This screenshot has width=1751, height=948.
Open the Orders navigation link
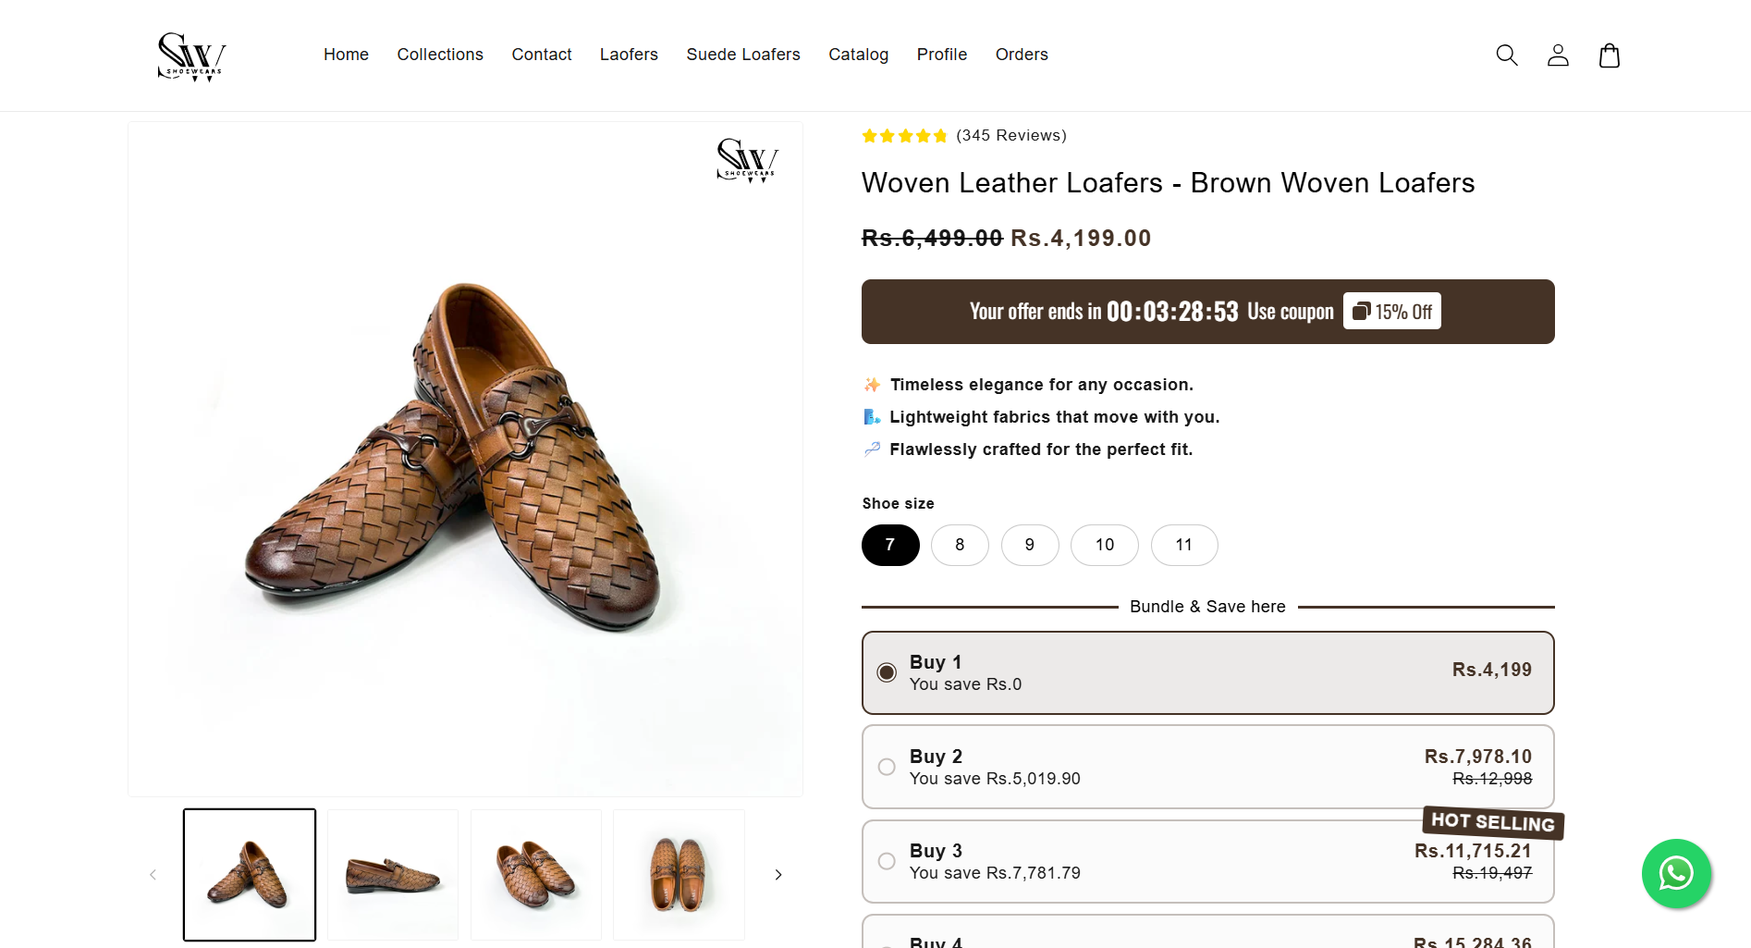tap(1022, 55)
